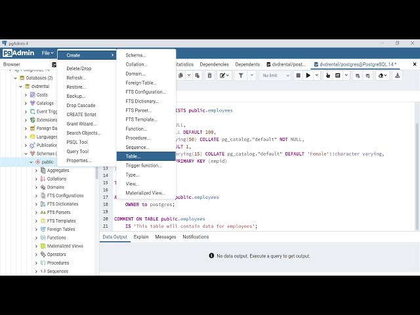Open the No limit rows dropdown
Screen dimensions: 420x315
[x=276, y=75]
